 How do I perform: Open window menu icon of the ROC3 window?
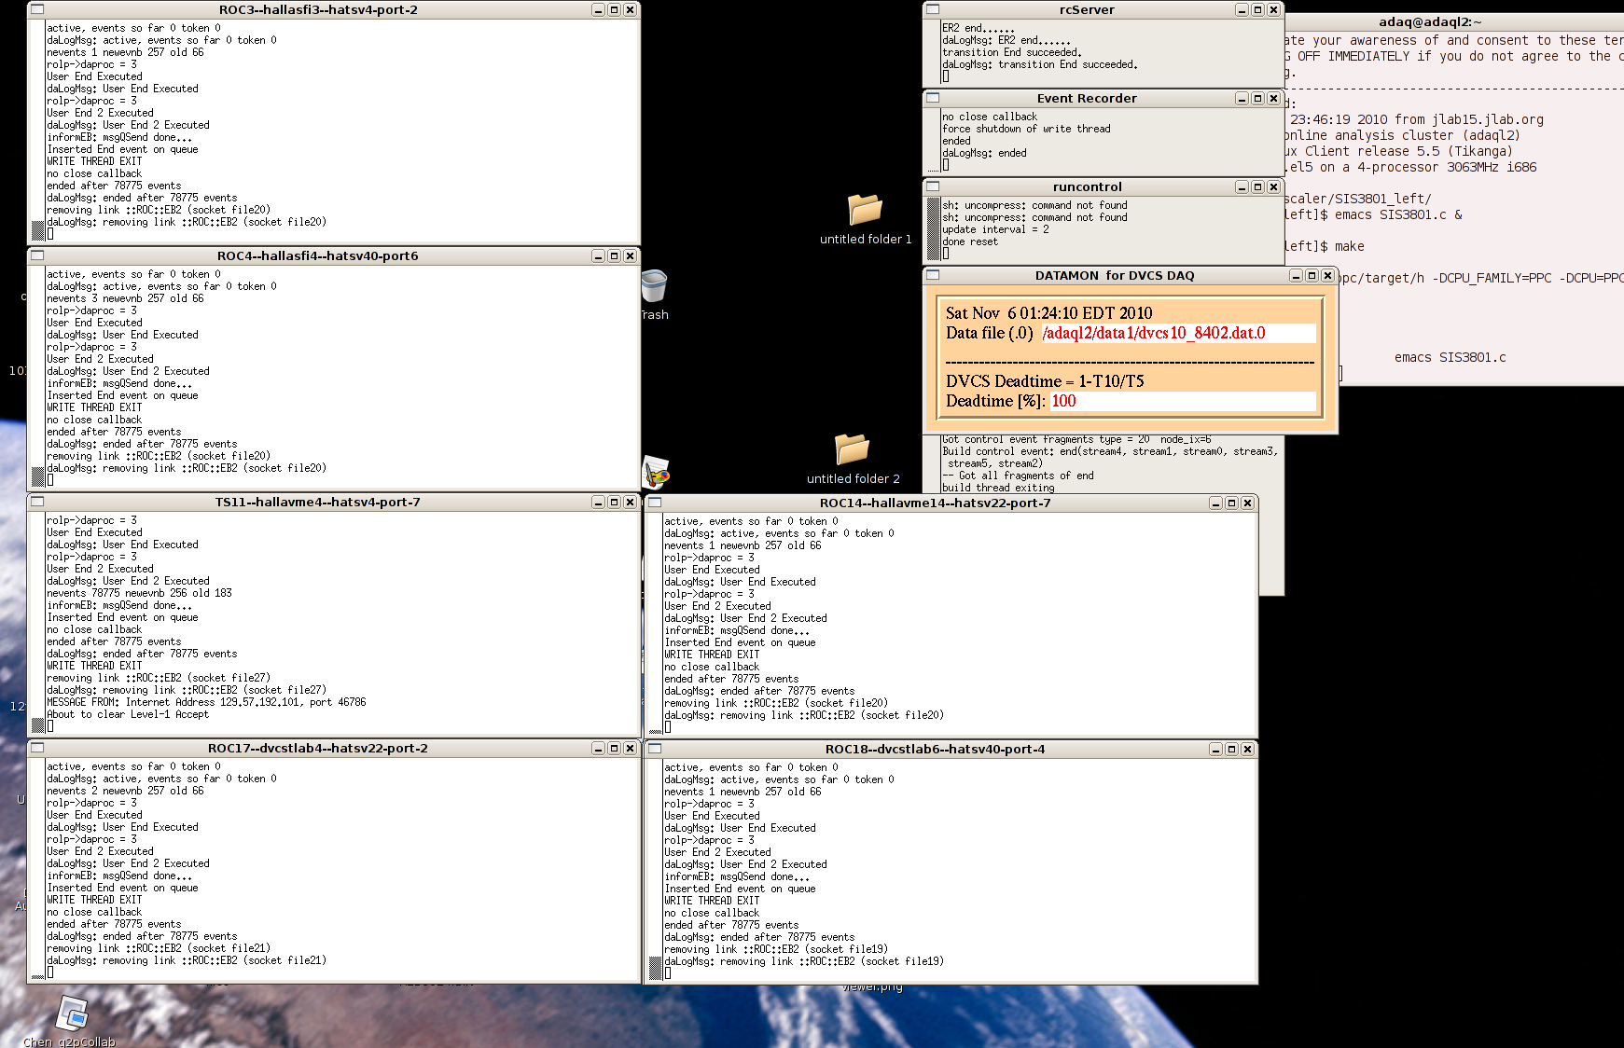point(37,9)
